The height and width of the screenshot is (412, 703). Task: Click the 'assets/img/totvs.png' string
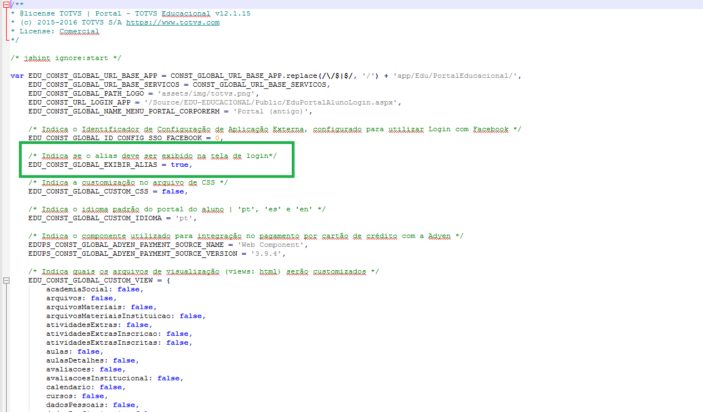click(x=206, y=94)
